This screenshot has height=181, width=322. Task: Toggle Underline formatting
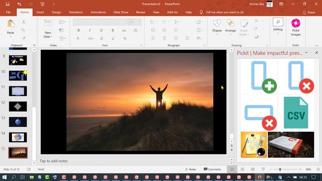click(101, 30)
